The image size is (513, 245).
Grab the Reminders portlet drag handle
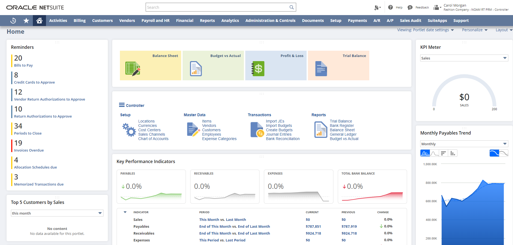coord(57,42)
